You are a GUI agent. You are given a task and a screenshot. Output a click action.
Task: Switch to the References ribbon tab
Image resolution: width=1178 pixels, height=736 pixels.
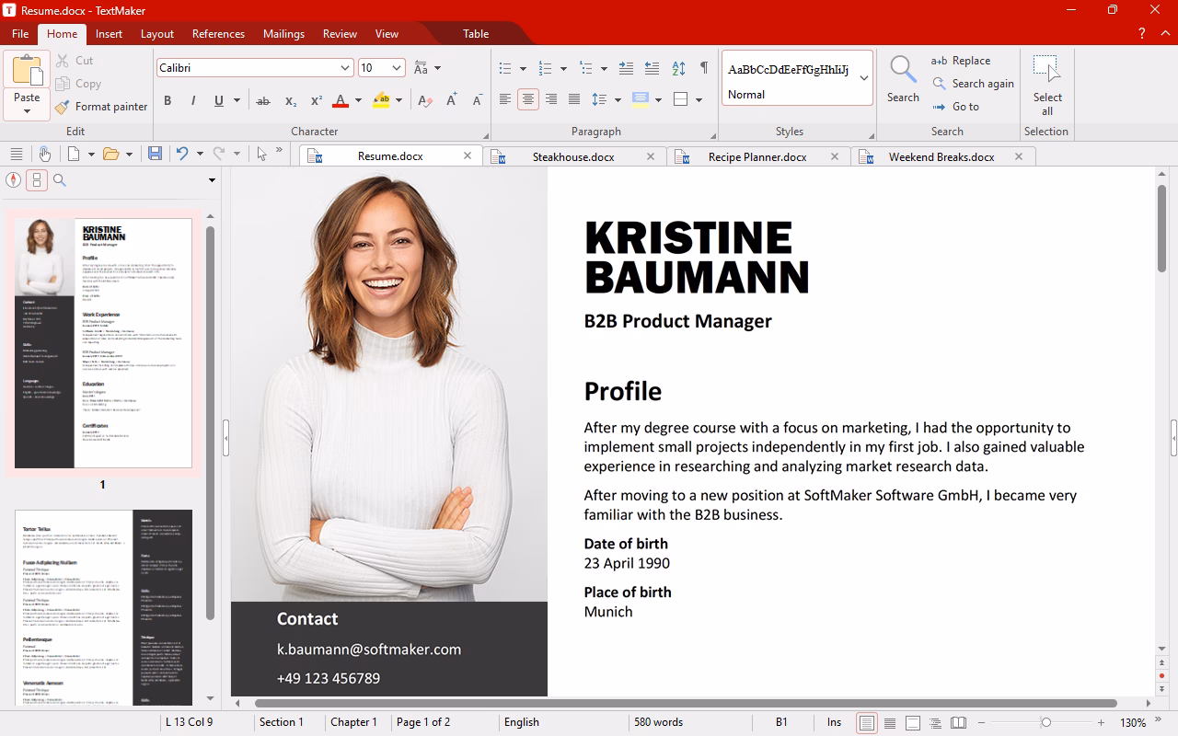[218, 33]
